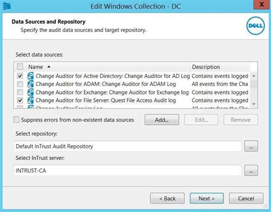Click the Change Auditor for Exchange row icon
The width and height of the screenshot is (271, 212).
coord(30,92)
